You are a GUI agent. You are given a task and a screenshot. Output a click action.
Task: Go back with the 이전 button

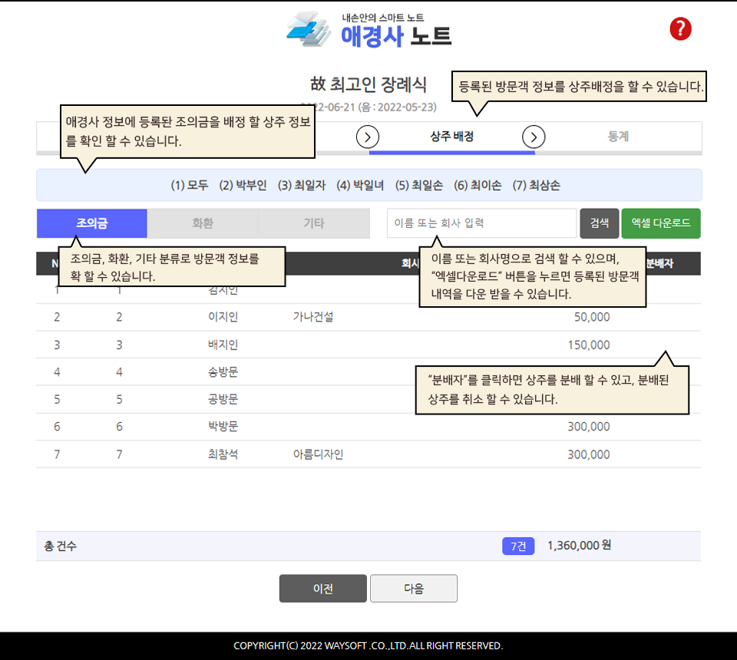(x=322, y=589)
